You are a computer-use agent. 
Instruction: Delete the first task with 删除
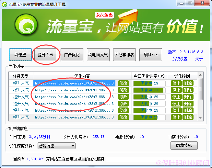coord(188,83)
